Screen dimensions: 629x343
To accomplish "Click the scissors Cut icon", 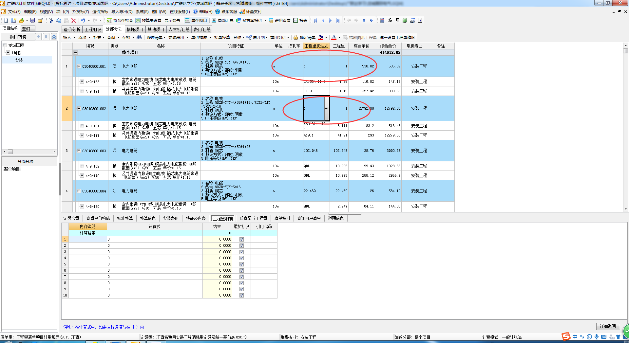I will click(x=51, y=20).
